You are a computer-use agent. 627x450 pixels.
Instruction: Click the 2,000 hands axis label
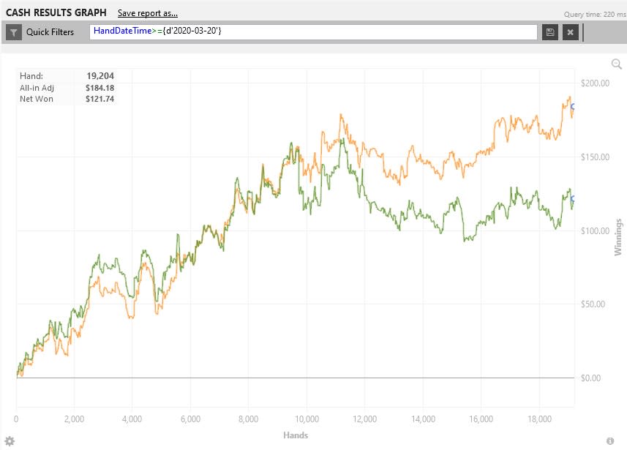pos(74,419)
